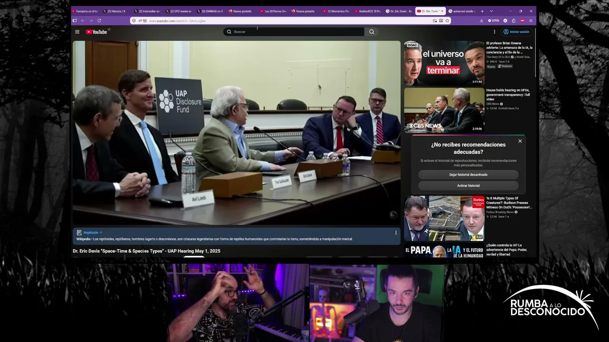This screenshot has width=609, height=342.
Task: Switch to the '(2) UFO mania' tab
Action: point(178,11)
